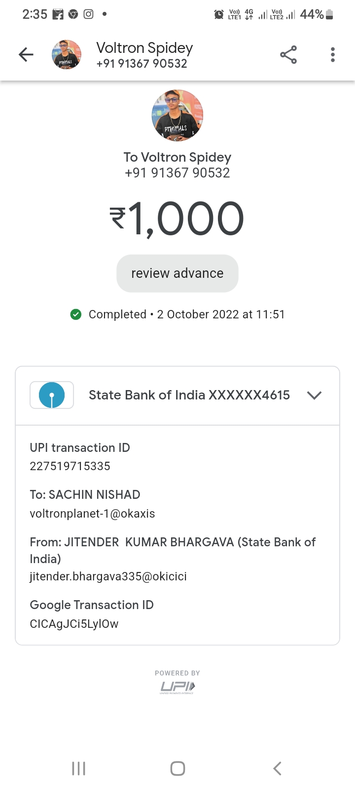Image resolution: width=355 pixels, height=791 pixels.
Task: Open the share icon
Action: 288,54
